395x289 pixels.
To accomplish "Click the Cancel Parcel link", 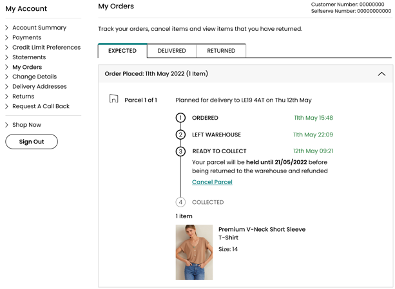I will tap(212, 182).
